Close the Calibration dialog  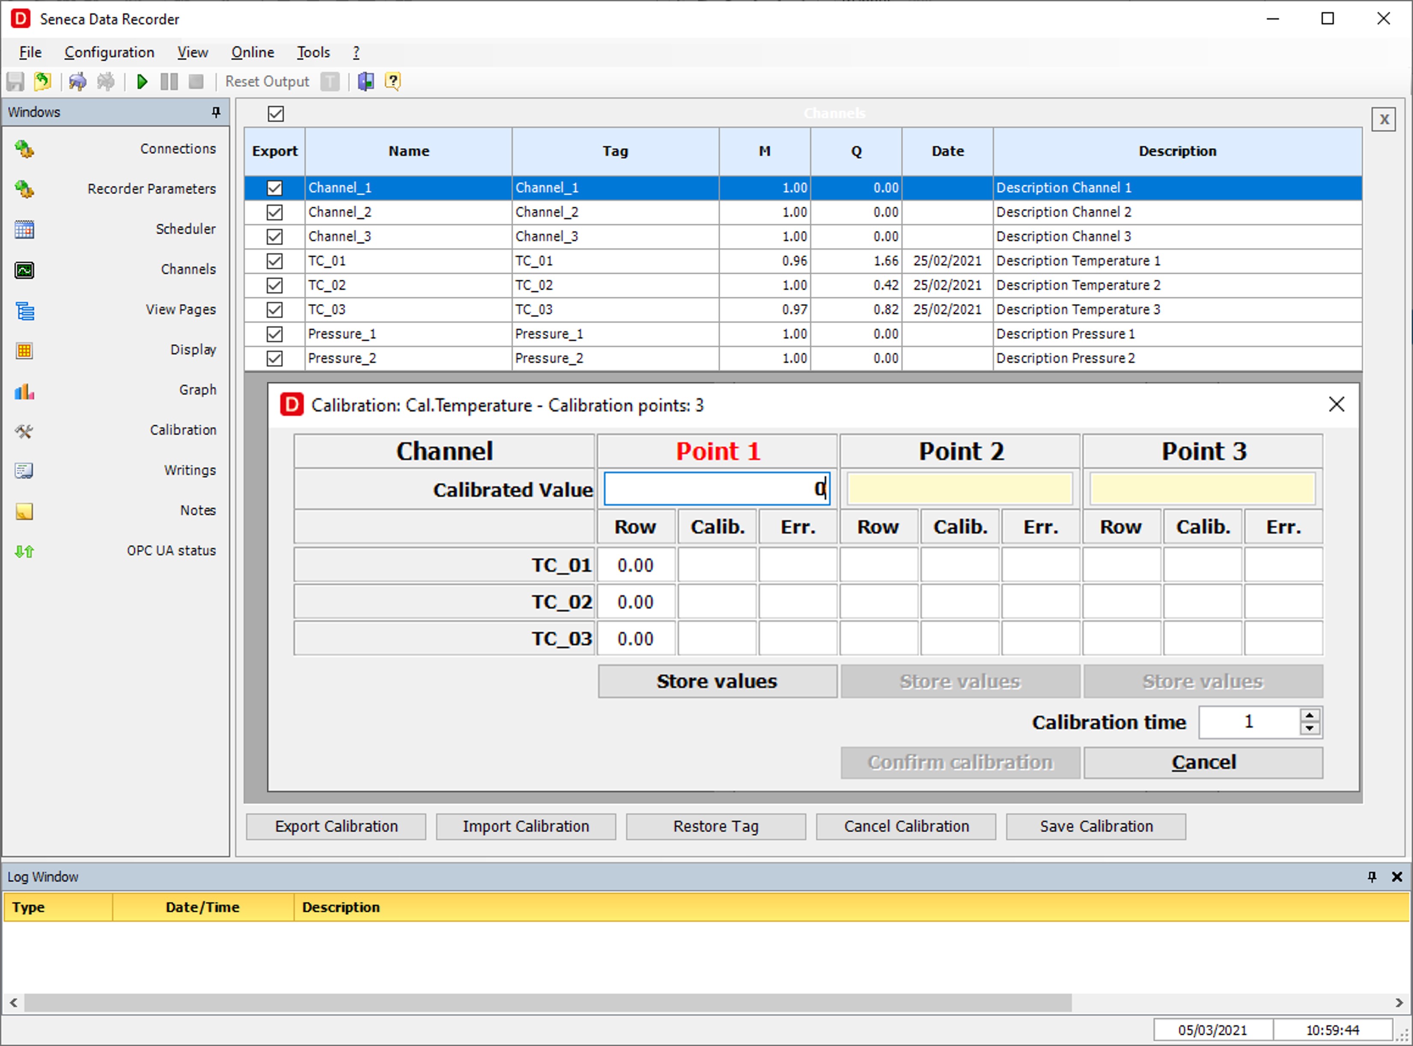click(x=1336, y=405)
